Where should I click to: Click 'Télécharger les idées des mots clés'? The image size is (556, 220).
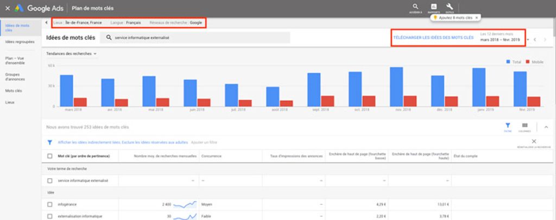coord(433,37)
